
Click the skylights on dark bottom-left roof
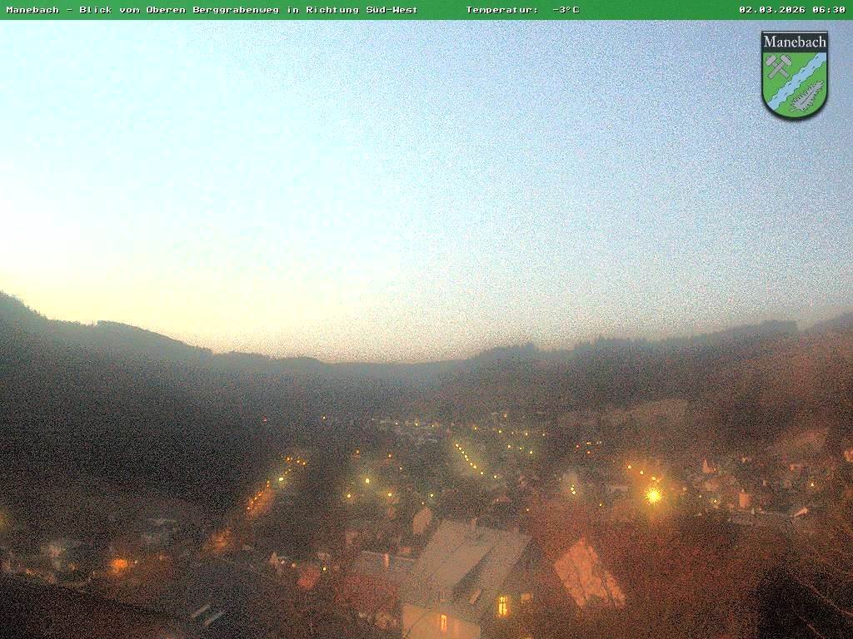pyautogui.click(x=207, y=614)
